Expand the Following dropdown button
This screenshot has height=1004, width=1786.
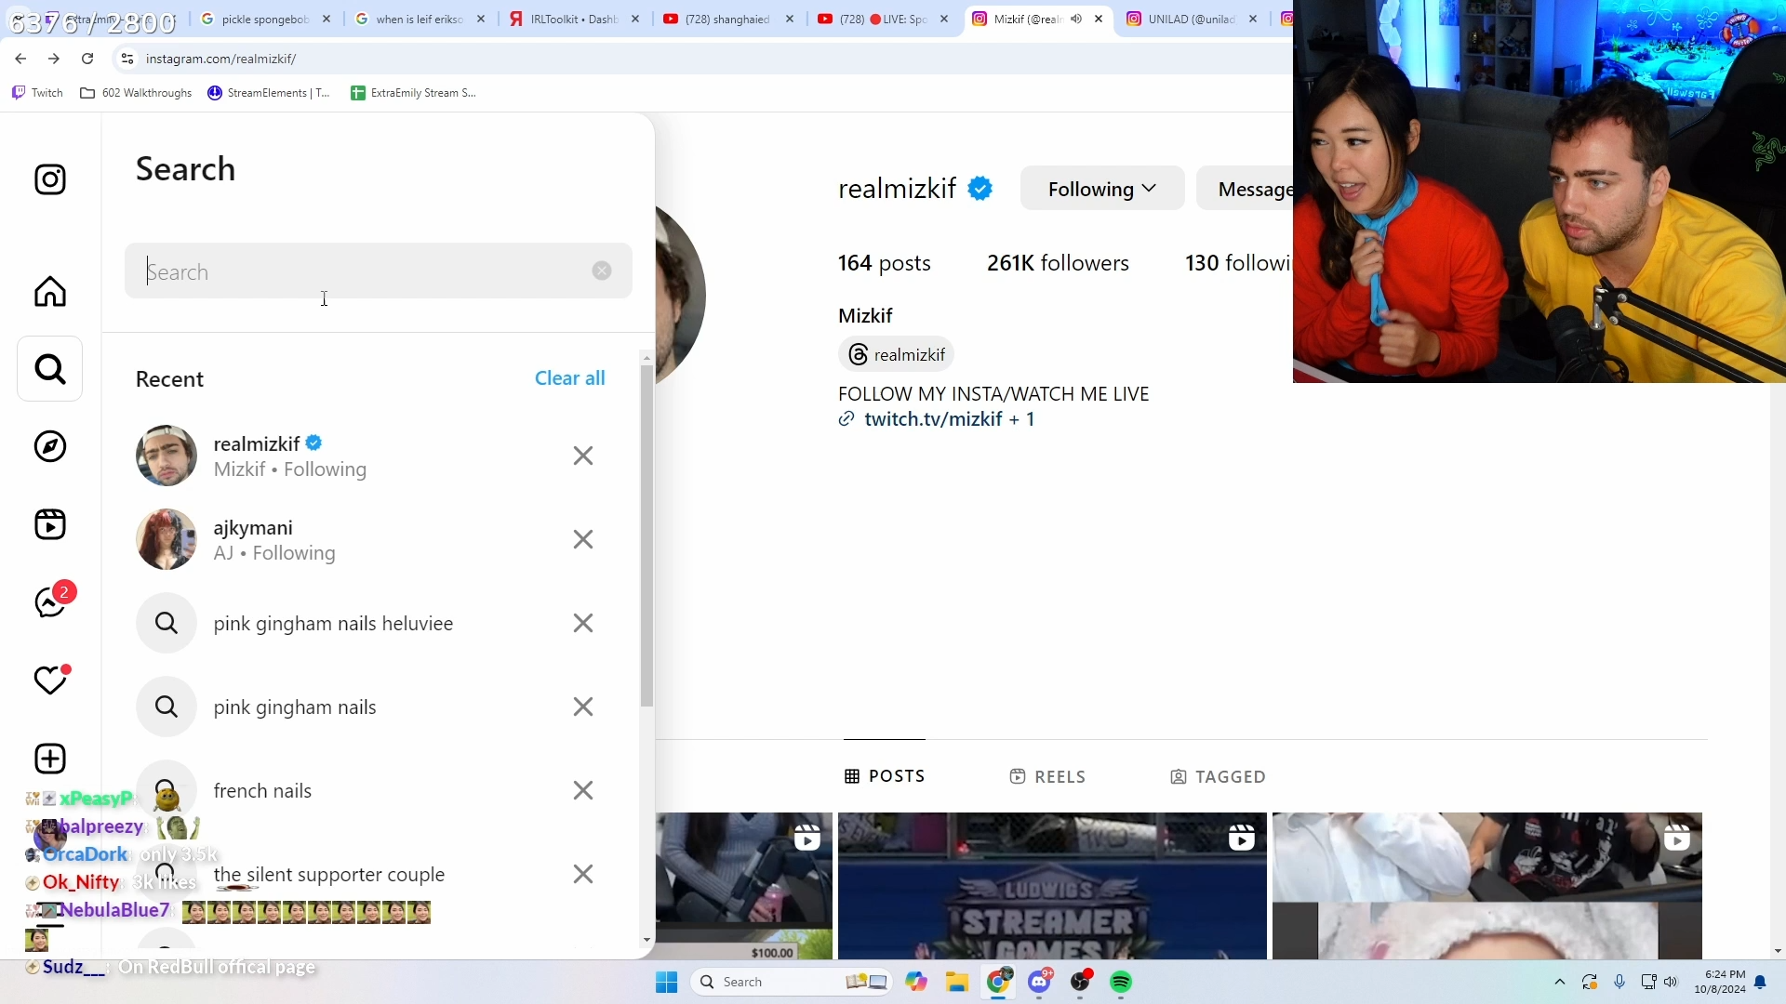coord(1102,190)
